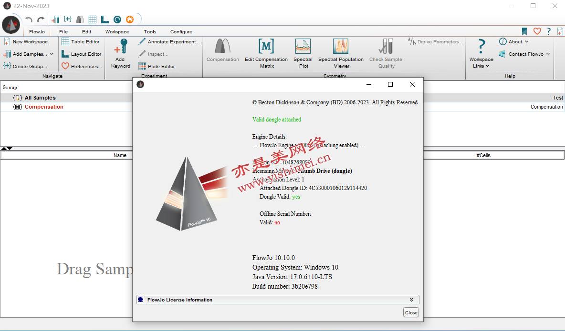Click the large Compensation ribbon button

(223, 50)
